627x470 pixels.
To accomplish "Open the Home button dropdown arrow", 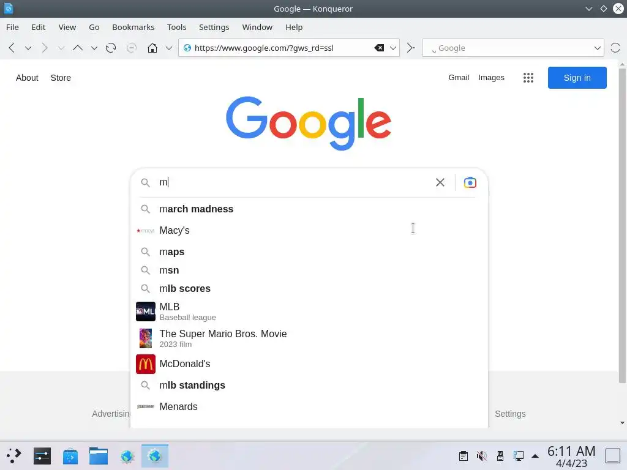I will (169, 48).
